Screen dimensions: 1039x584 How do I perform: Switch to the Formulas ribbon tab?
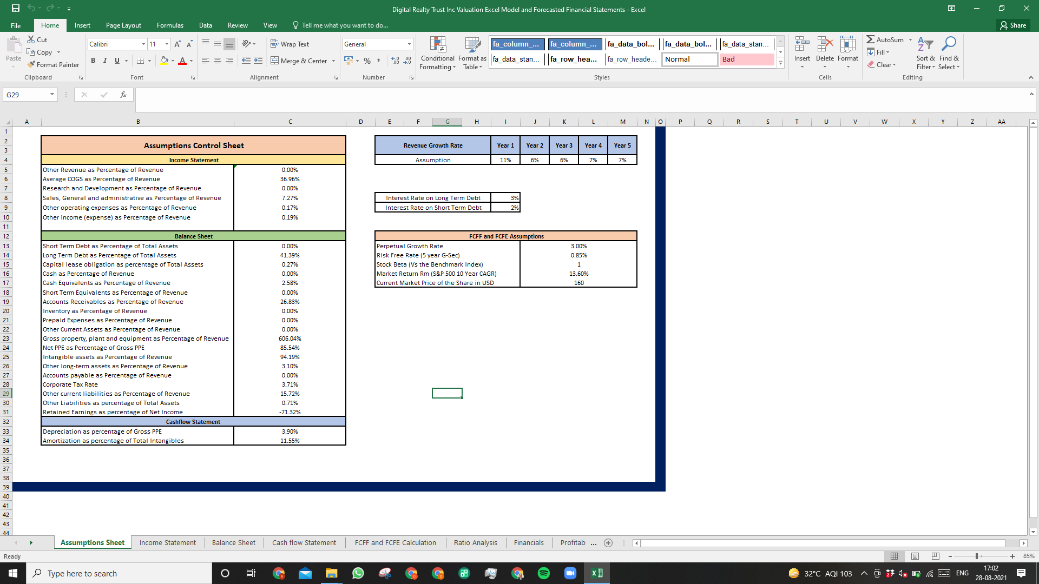point(170,25)
